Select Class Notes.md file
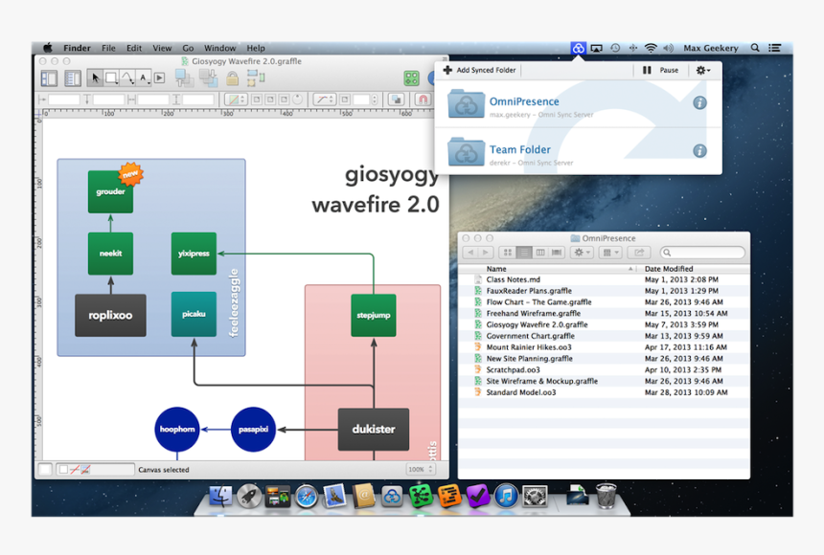The image size is (824, 555). [x=604, y=279]
